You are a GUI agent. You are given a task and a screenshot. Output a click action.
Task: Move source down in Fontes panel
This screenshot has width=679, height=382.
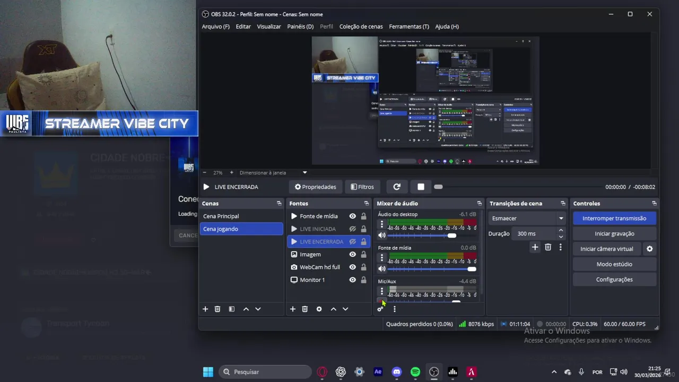click(x=345, y=309)
